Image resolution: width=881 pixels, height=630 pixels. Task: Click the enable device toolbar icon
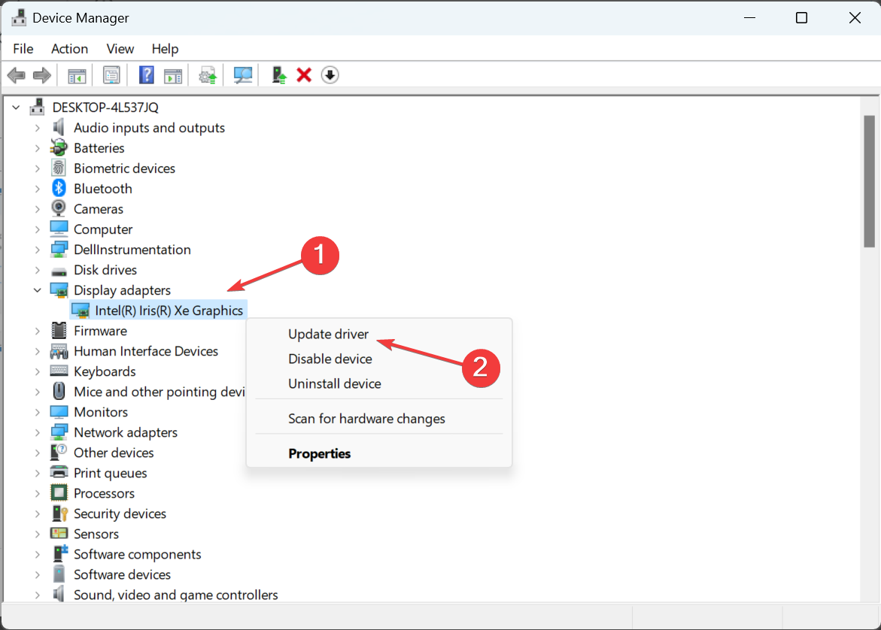(278, 75)
